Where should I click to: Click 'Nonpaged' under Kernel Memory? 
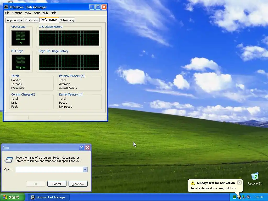tap(66, 107)
